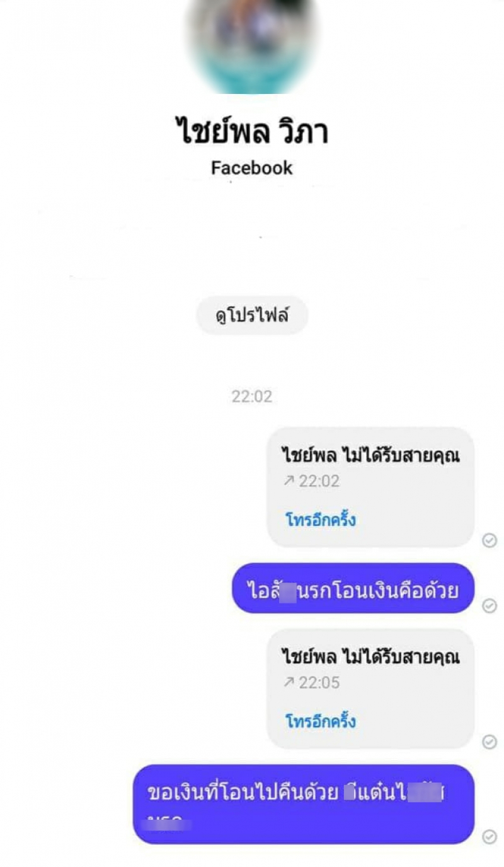Open the 22:02 missed call bubble
Viewport: 504px width, 867px height.
tap(370, 487)
